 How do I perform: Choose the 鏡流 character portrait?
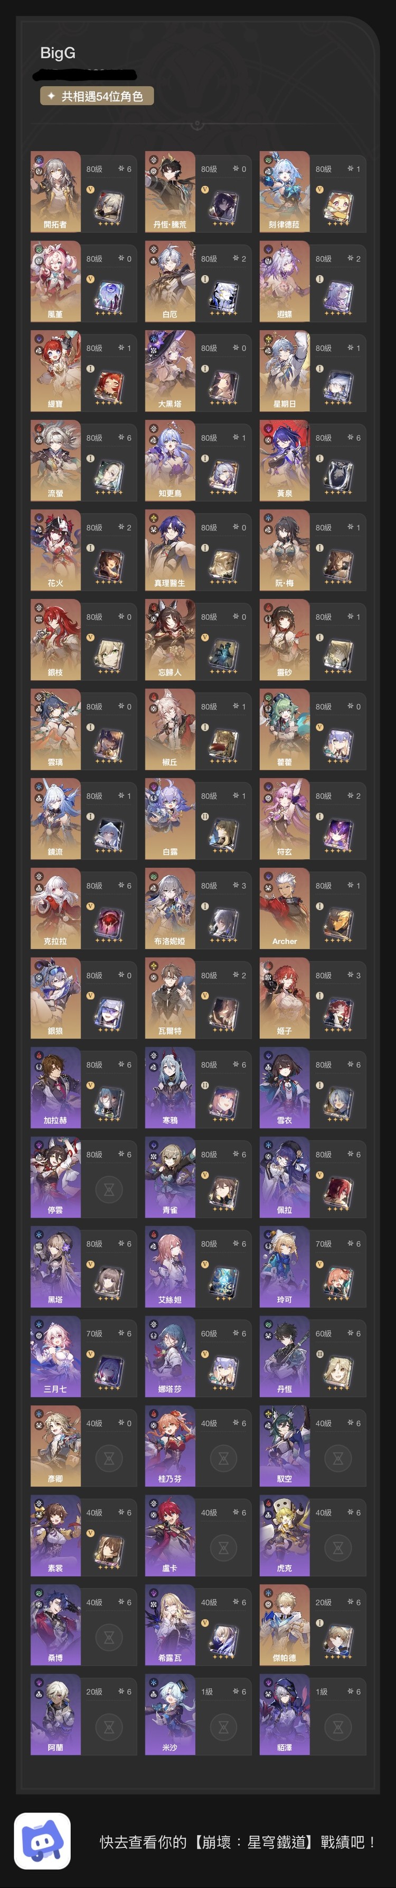pyautogui.click(x=55, y=819)
